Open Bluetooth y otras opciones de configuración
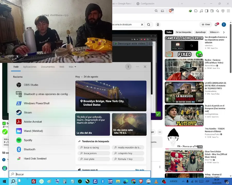The image size is (232, 185). pyautogui.click(x=42, y=94)
